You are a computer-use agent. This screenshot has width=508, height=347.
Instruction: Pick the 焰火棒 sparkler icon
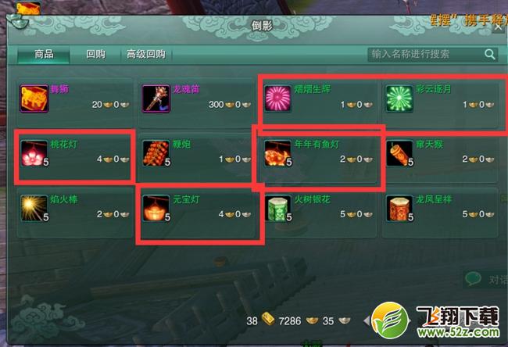point(34,209)
